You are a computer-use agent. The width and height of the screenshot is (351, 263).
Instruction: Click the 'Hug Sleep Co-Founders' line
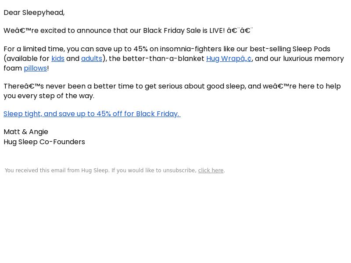[44, 142]
